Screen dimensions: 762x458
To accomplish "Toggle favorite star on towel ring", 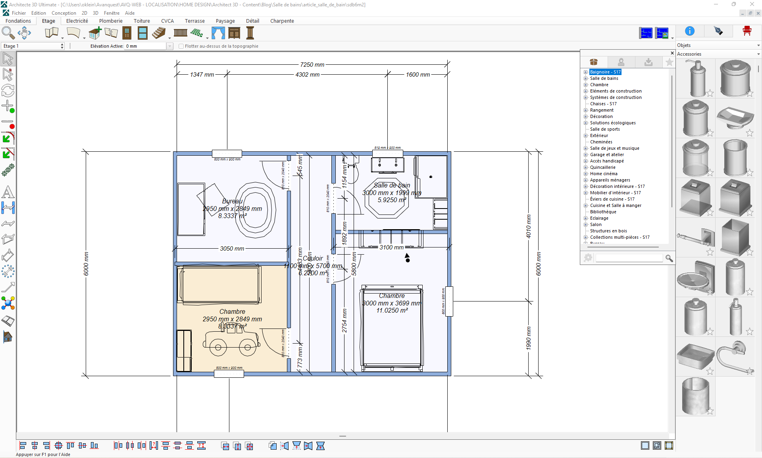I will (x=750, y=371).
